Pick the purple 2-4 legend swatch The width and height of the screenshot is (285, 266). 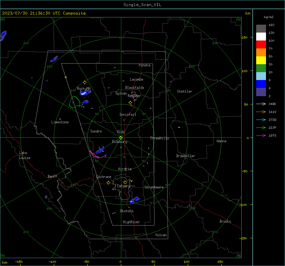261,92
